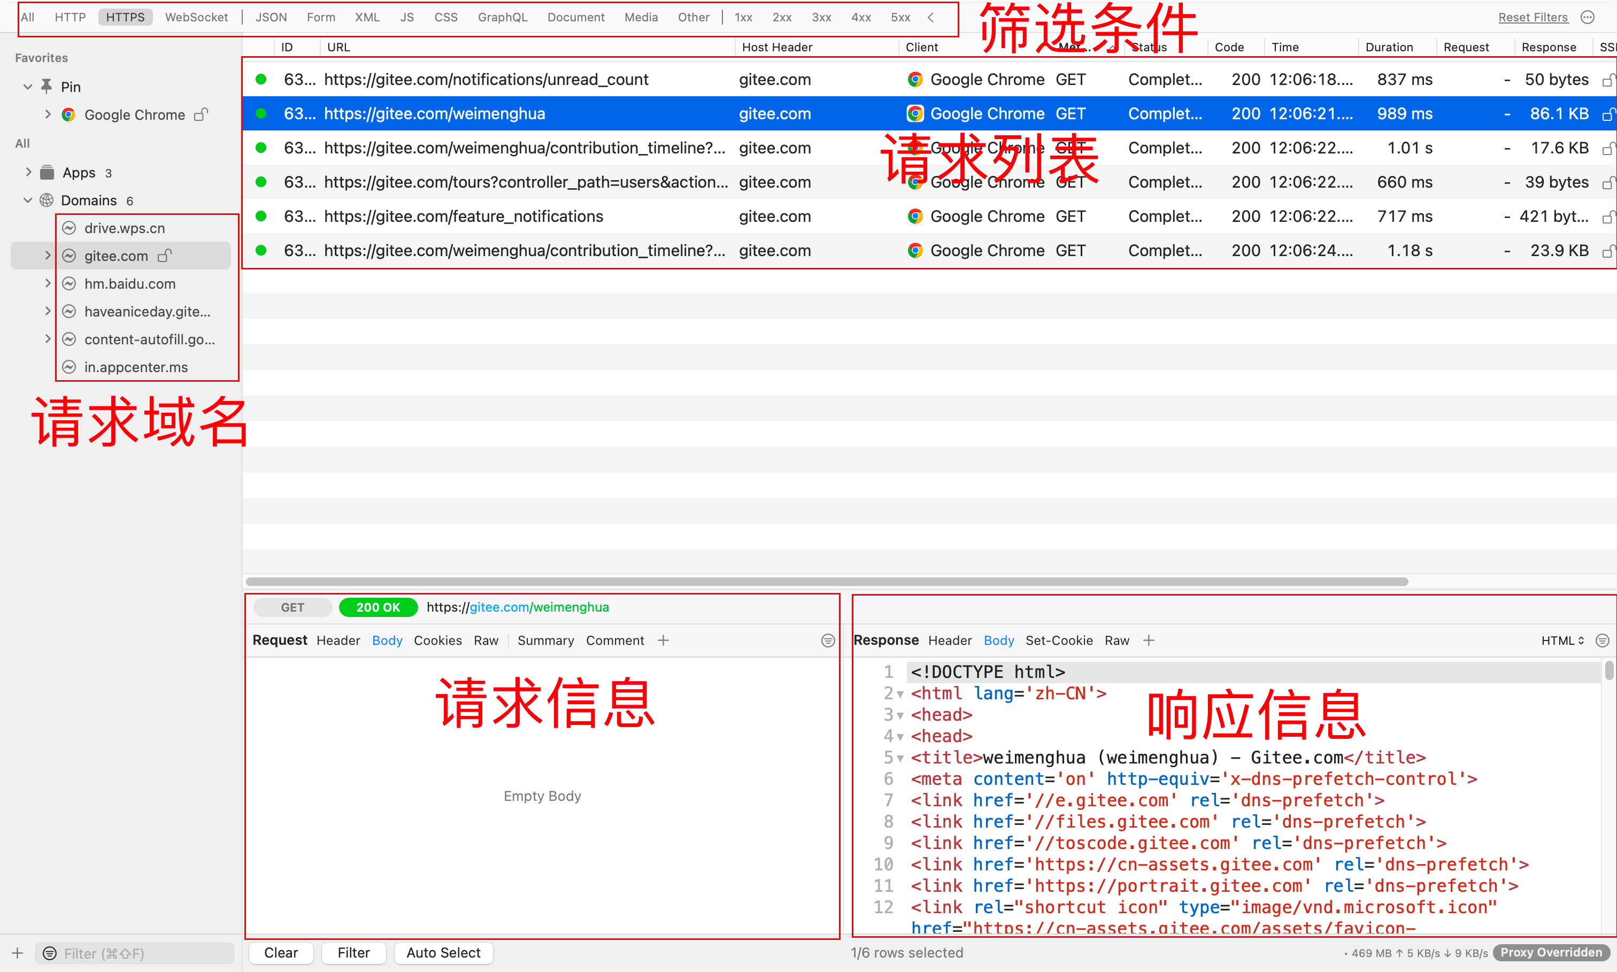Open the Request Raw tab
Screen dimensions: 1617x972
pos(486,641)
